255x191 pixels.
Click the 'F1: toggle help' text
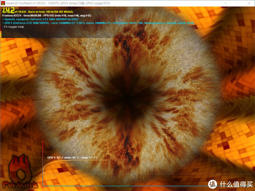[13, 27]
